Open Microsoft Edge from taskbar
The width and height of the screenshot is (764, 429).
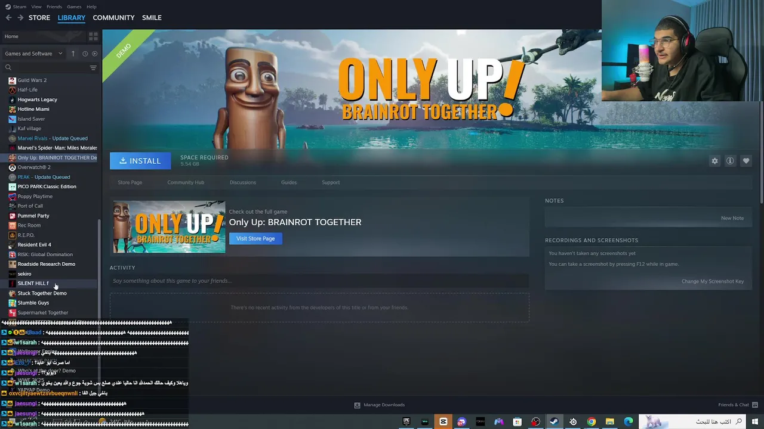(629, 422)
